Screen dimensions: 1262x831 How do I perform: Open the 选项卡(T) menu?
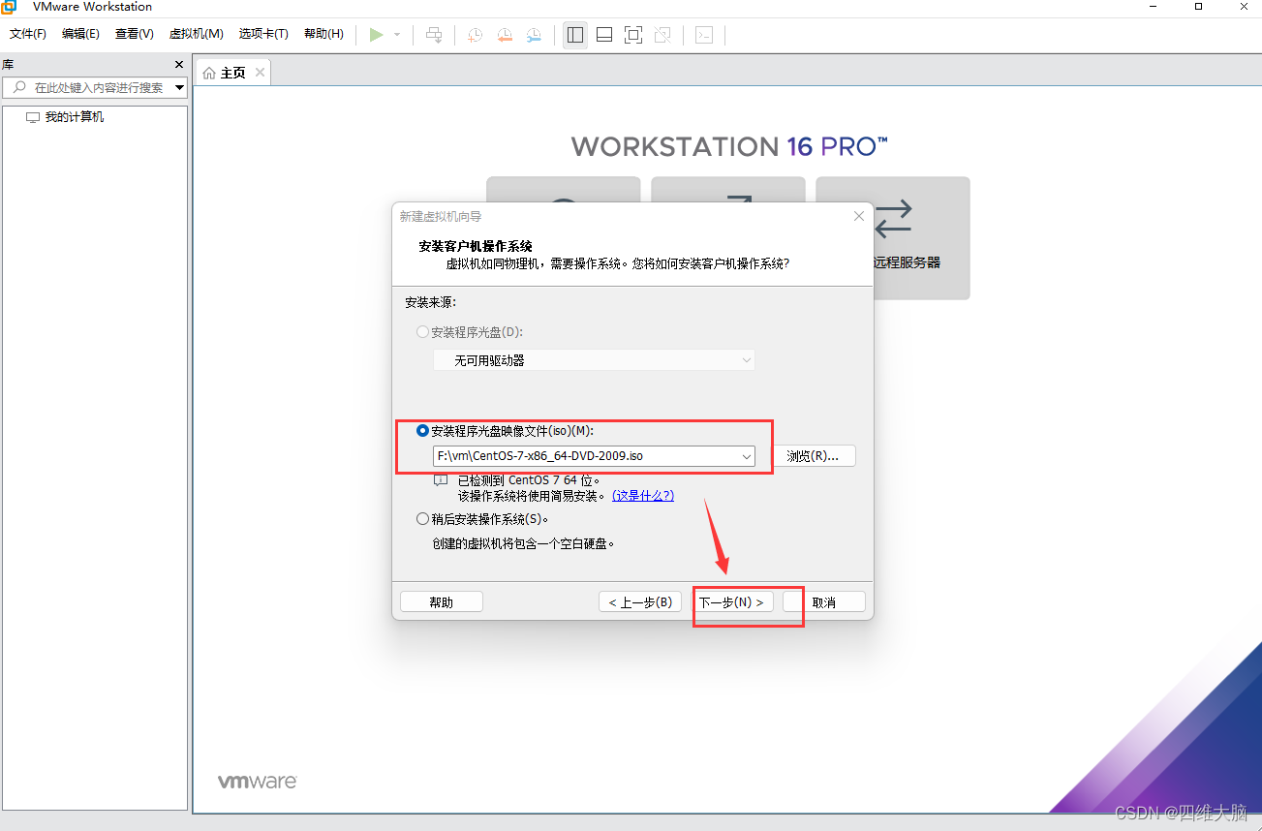263,34
